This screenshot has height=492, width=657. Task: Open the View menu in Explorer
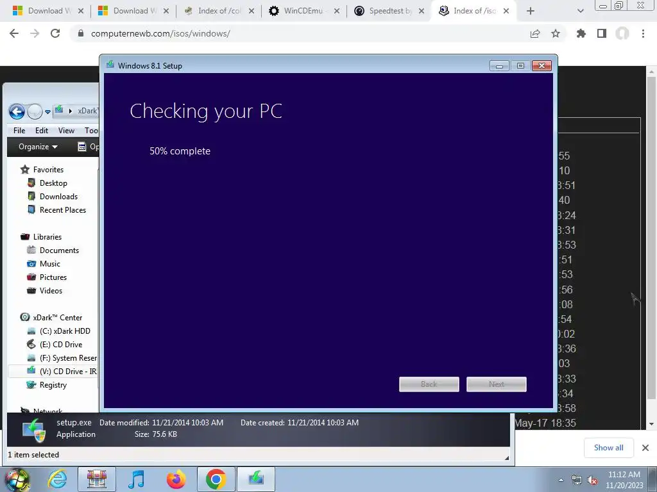[x=66, y=131]
